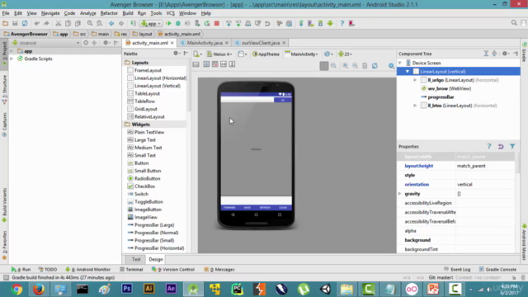Select the Design tab

coord(156,259)
